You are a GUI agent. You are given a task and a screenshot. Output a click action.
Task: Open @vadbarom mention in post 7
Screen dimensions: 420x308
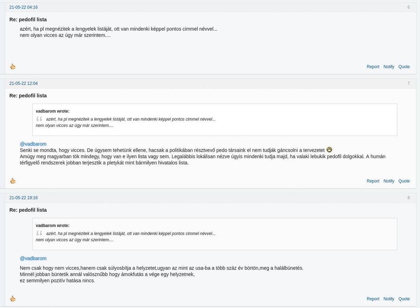[33, 144]
